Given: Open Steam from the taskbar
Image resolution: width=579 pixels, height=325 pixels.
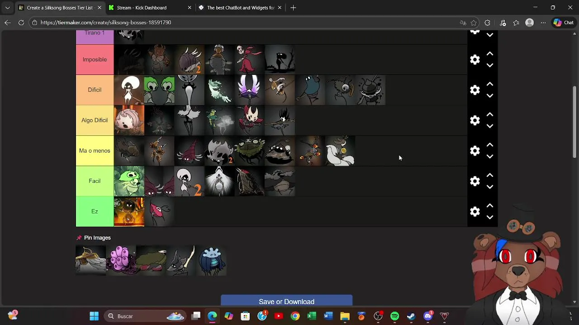Looking at the screenshot, I should pyautogui.click(x=411, y=316).
